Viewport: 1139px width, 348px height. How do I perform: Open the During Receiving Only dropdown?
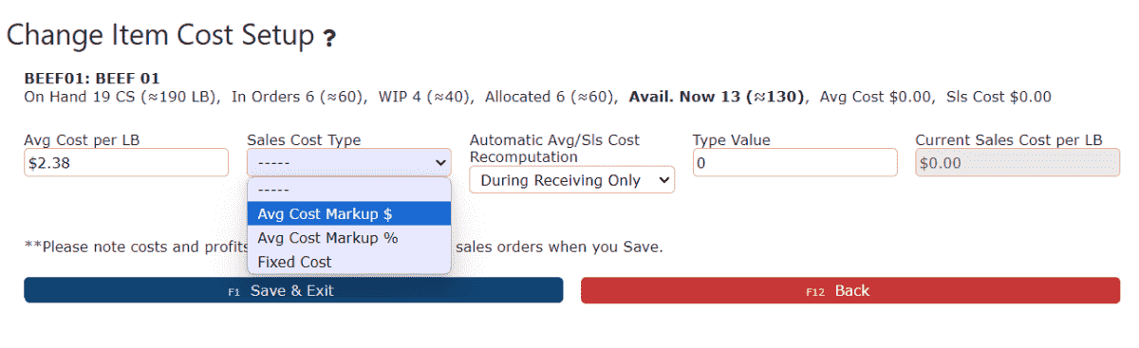click(571, 179)
